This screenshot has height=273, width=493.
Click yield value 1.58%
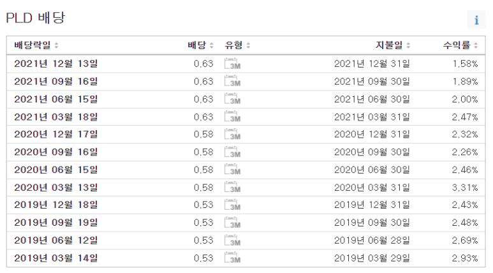465,64
